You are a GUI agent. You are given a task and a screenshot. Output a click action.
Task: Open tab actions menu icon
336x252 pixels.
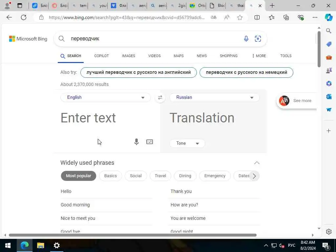coord(20,6)
